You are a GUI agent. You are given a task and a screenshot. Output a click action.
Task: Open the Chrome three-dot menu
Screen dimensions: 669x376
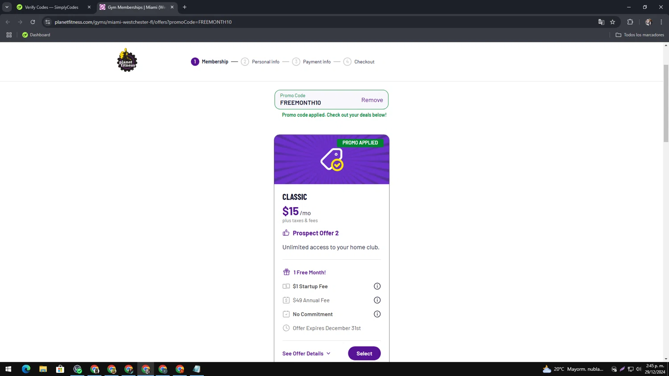[661, 22]
